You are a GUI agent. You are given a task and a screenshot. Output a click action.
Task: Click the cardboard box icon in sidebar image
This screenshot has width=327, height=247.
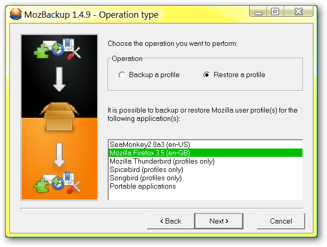[59, 117]
